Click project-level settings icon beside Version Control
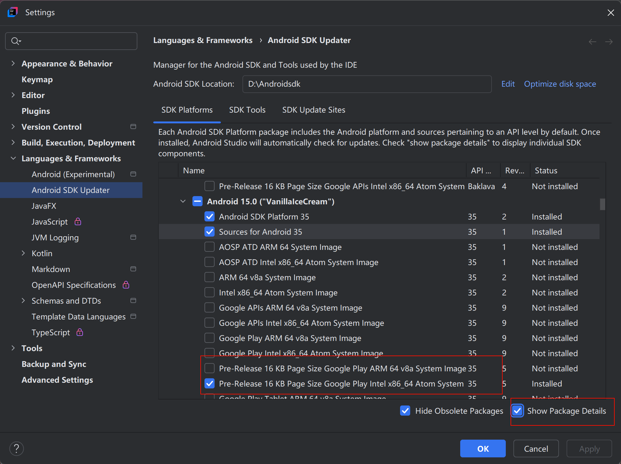Viewport: 621px width, 464px height. 133,127
